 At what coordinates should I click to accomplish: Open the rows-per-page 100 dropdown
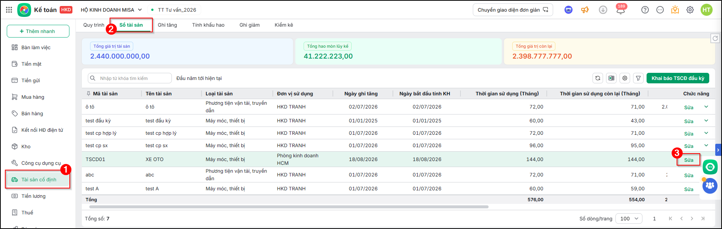coord(629,218)
